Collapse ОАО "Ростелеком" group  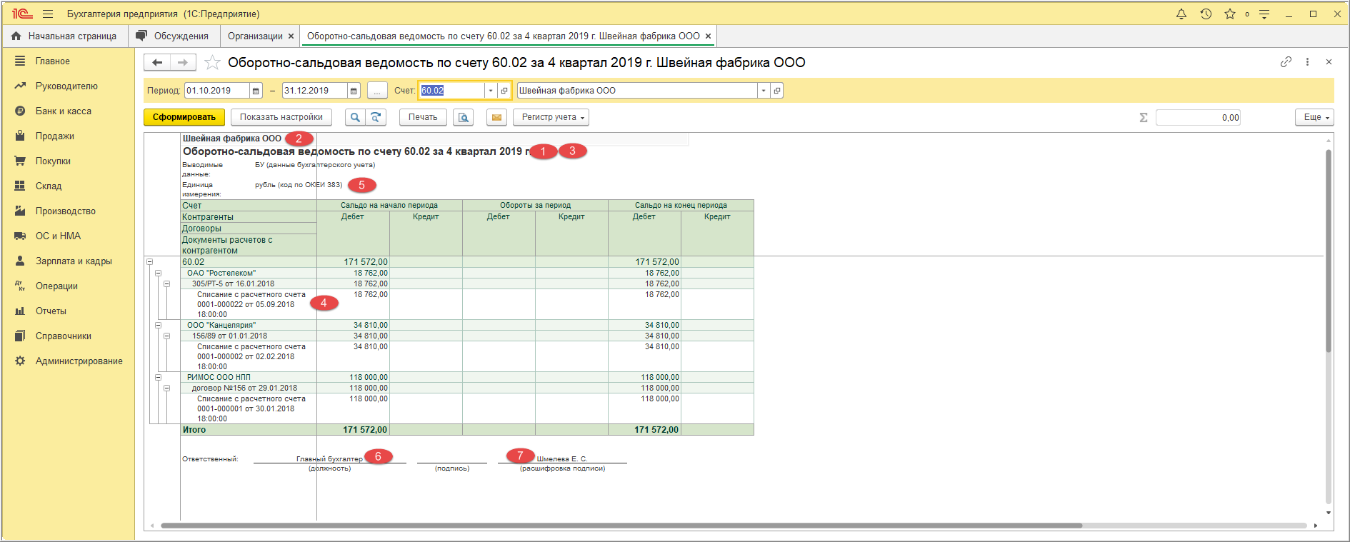pyautogui.click(x=159, y=273)
